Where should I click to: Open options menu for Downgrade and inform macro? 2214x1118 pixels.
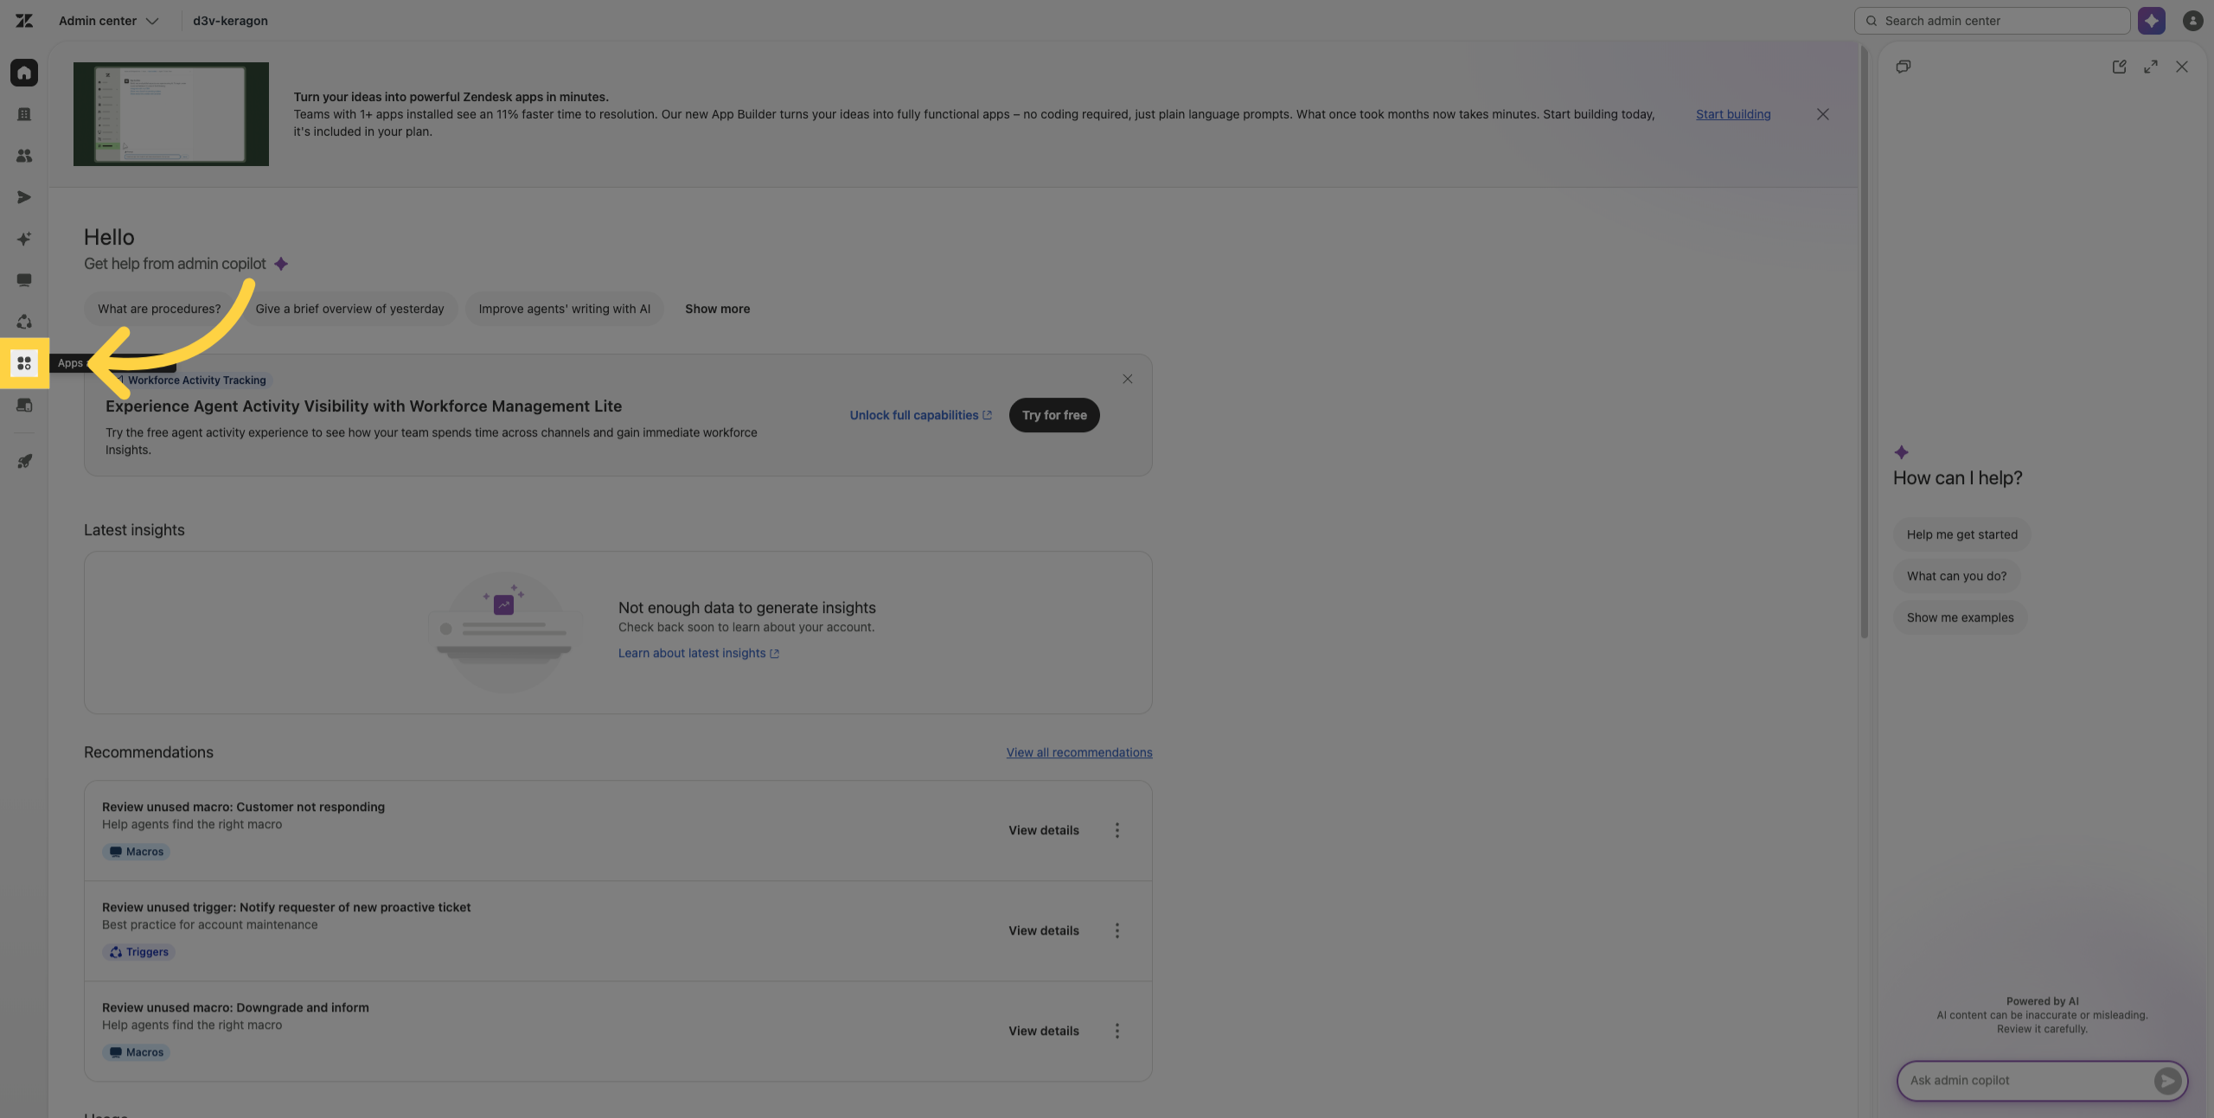pos(1117,1031)
